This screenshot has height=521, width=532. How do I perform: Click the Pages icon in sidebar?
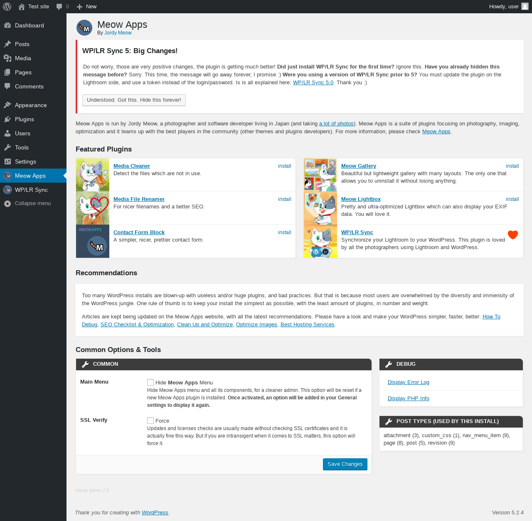click(x=7, y=72)
